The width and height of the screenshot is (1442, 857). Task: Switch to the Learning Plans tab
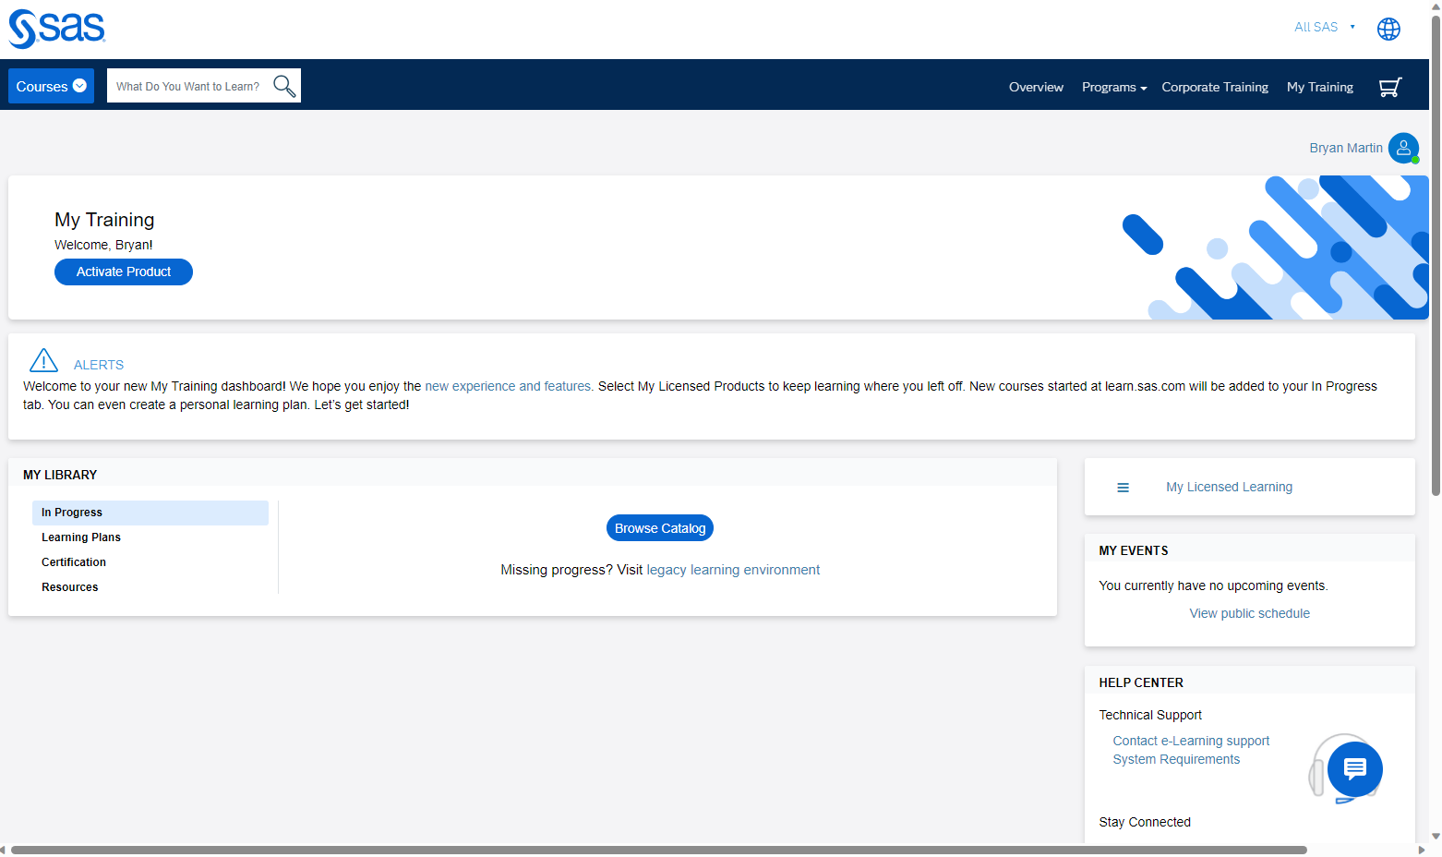[x=81, y=537]
